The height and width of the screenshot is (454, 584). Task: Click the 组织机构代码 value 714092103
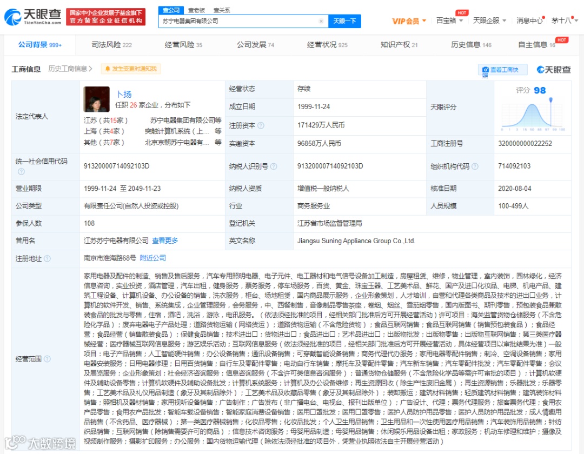pos(514,166)
